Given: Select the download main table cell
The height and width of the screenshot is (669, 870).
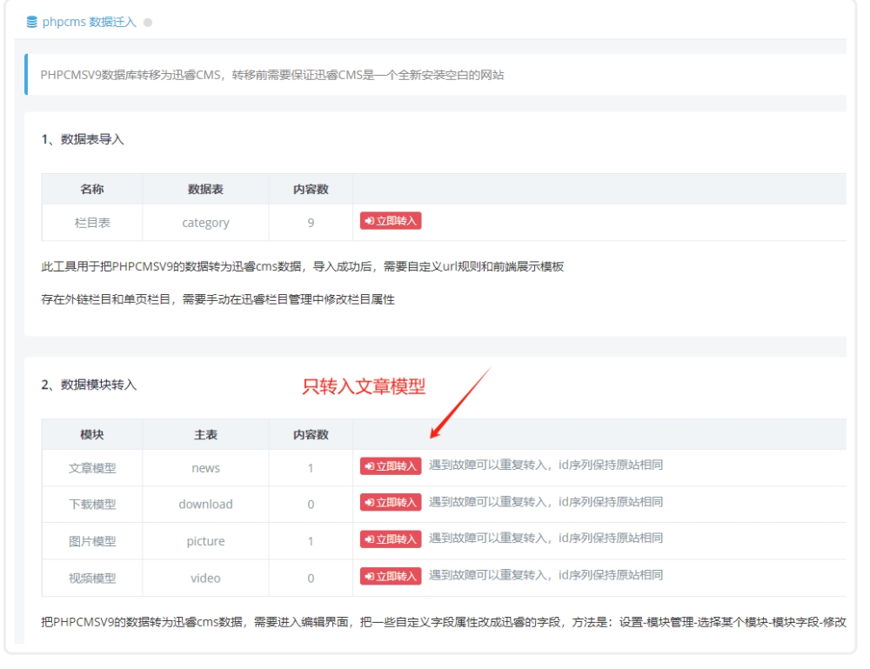Looking at the screenshot, I should tap(205, 505).
